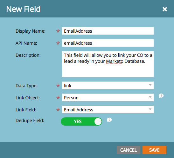Viewport: 174px width, 158px height.
Task: Click the CANCEL button
Action: (x=129, y=150)
